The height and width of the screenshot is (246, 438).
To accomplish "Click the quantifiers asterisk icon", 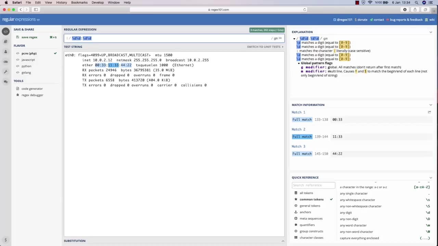I will 296,225.
